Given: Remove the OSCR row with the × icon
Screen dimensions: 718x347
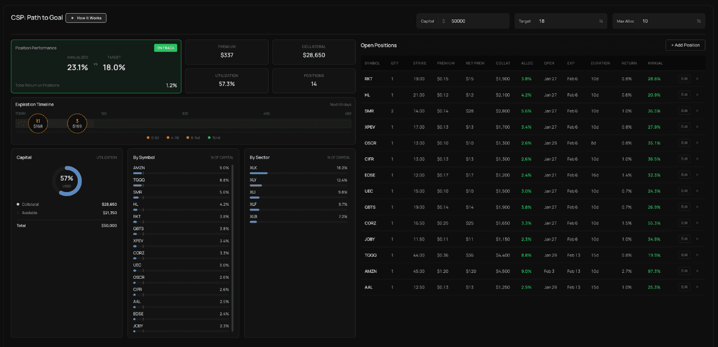Looking at the screenshot, I should coord(696,143).
